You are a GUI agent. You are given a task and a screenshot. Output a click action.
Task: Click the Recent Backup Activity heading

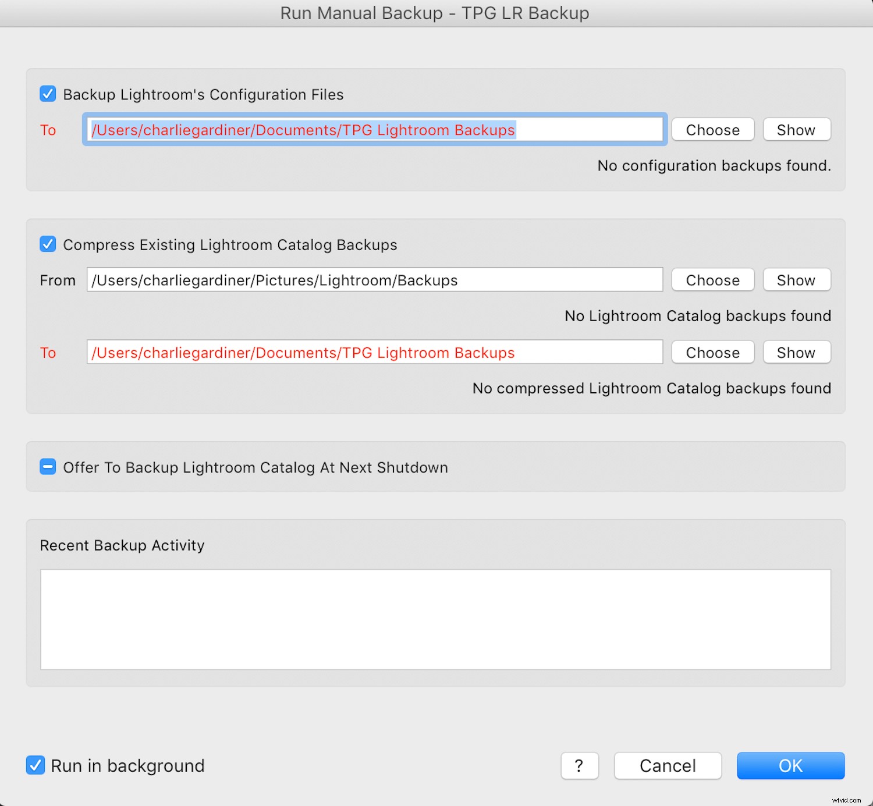click(x=122, y=545)
